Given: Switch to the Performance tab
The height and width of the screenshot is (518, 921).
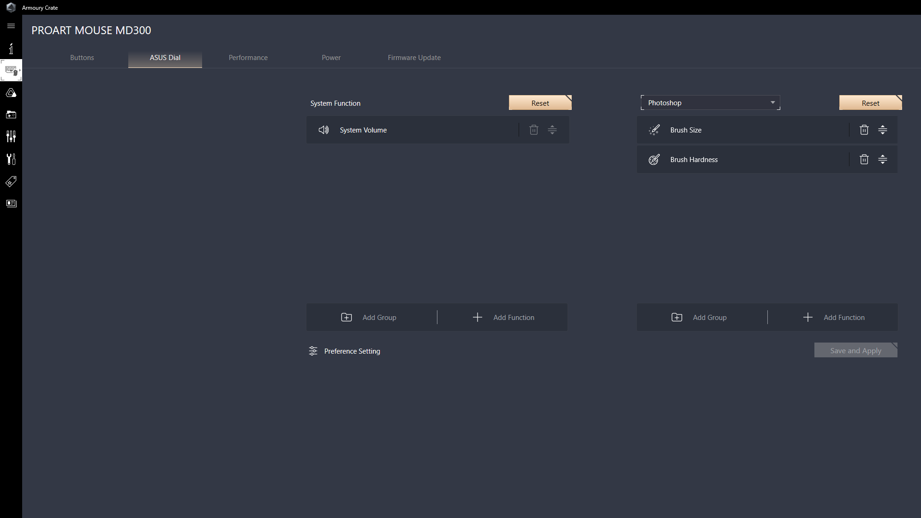Looking at the screenshot, I should (248, 57).
